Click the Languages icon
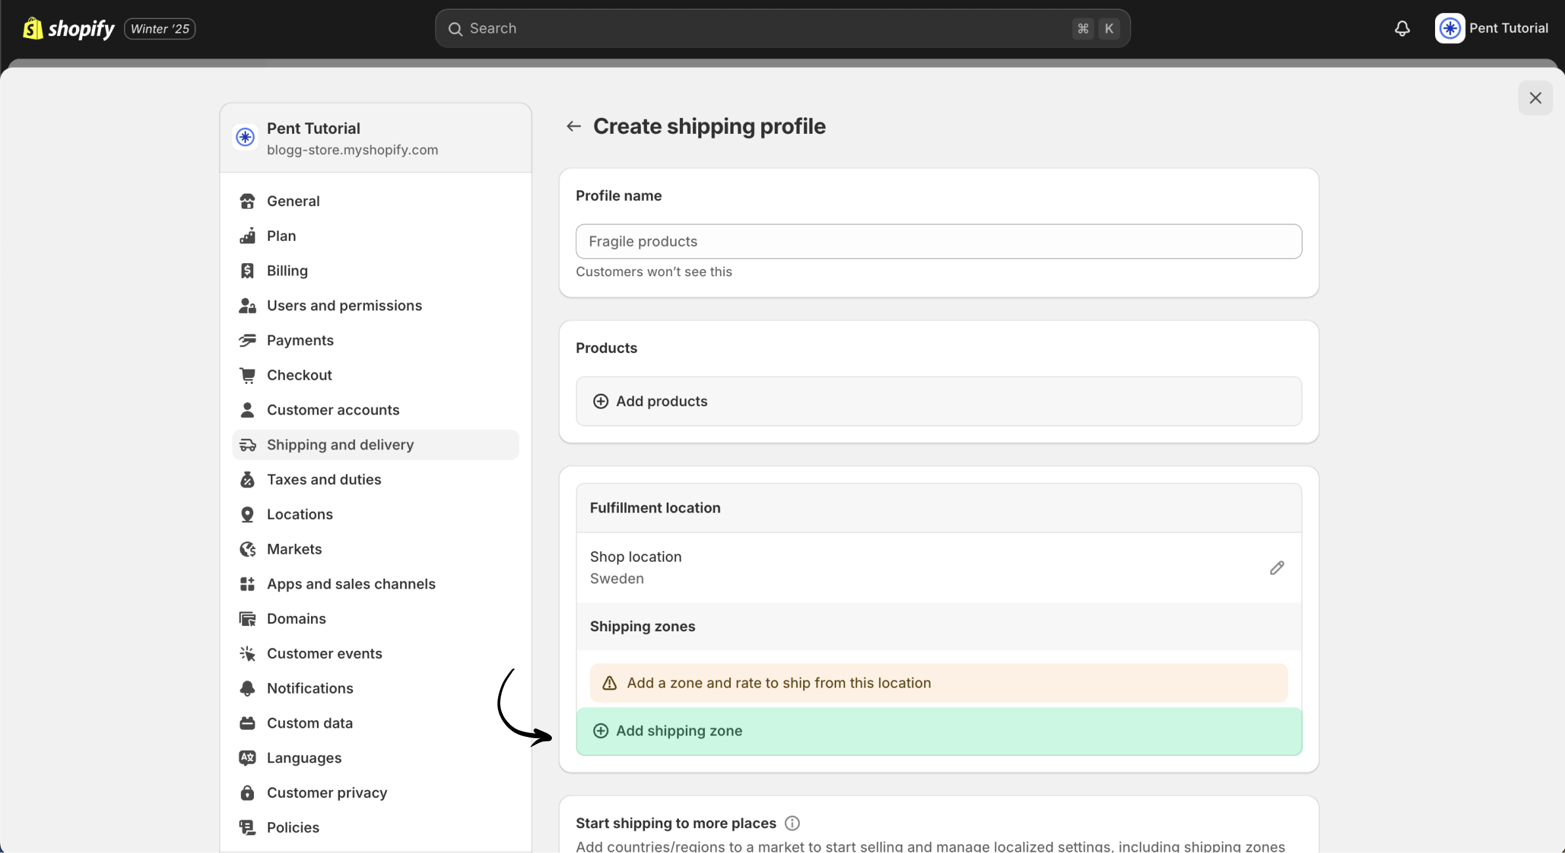The image size is (1565, 853). click(247, 758)
